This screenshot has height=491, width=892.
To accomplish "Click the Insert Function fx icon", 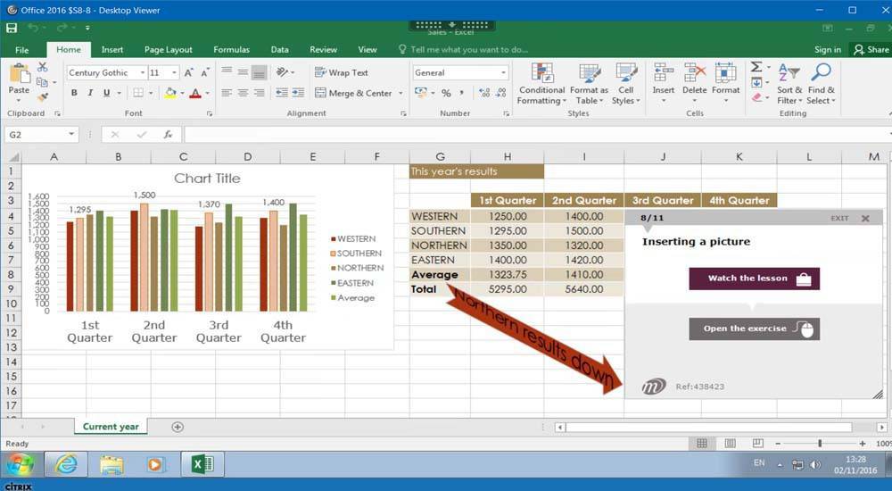I will 167,135.
